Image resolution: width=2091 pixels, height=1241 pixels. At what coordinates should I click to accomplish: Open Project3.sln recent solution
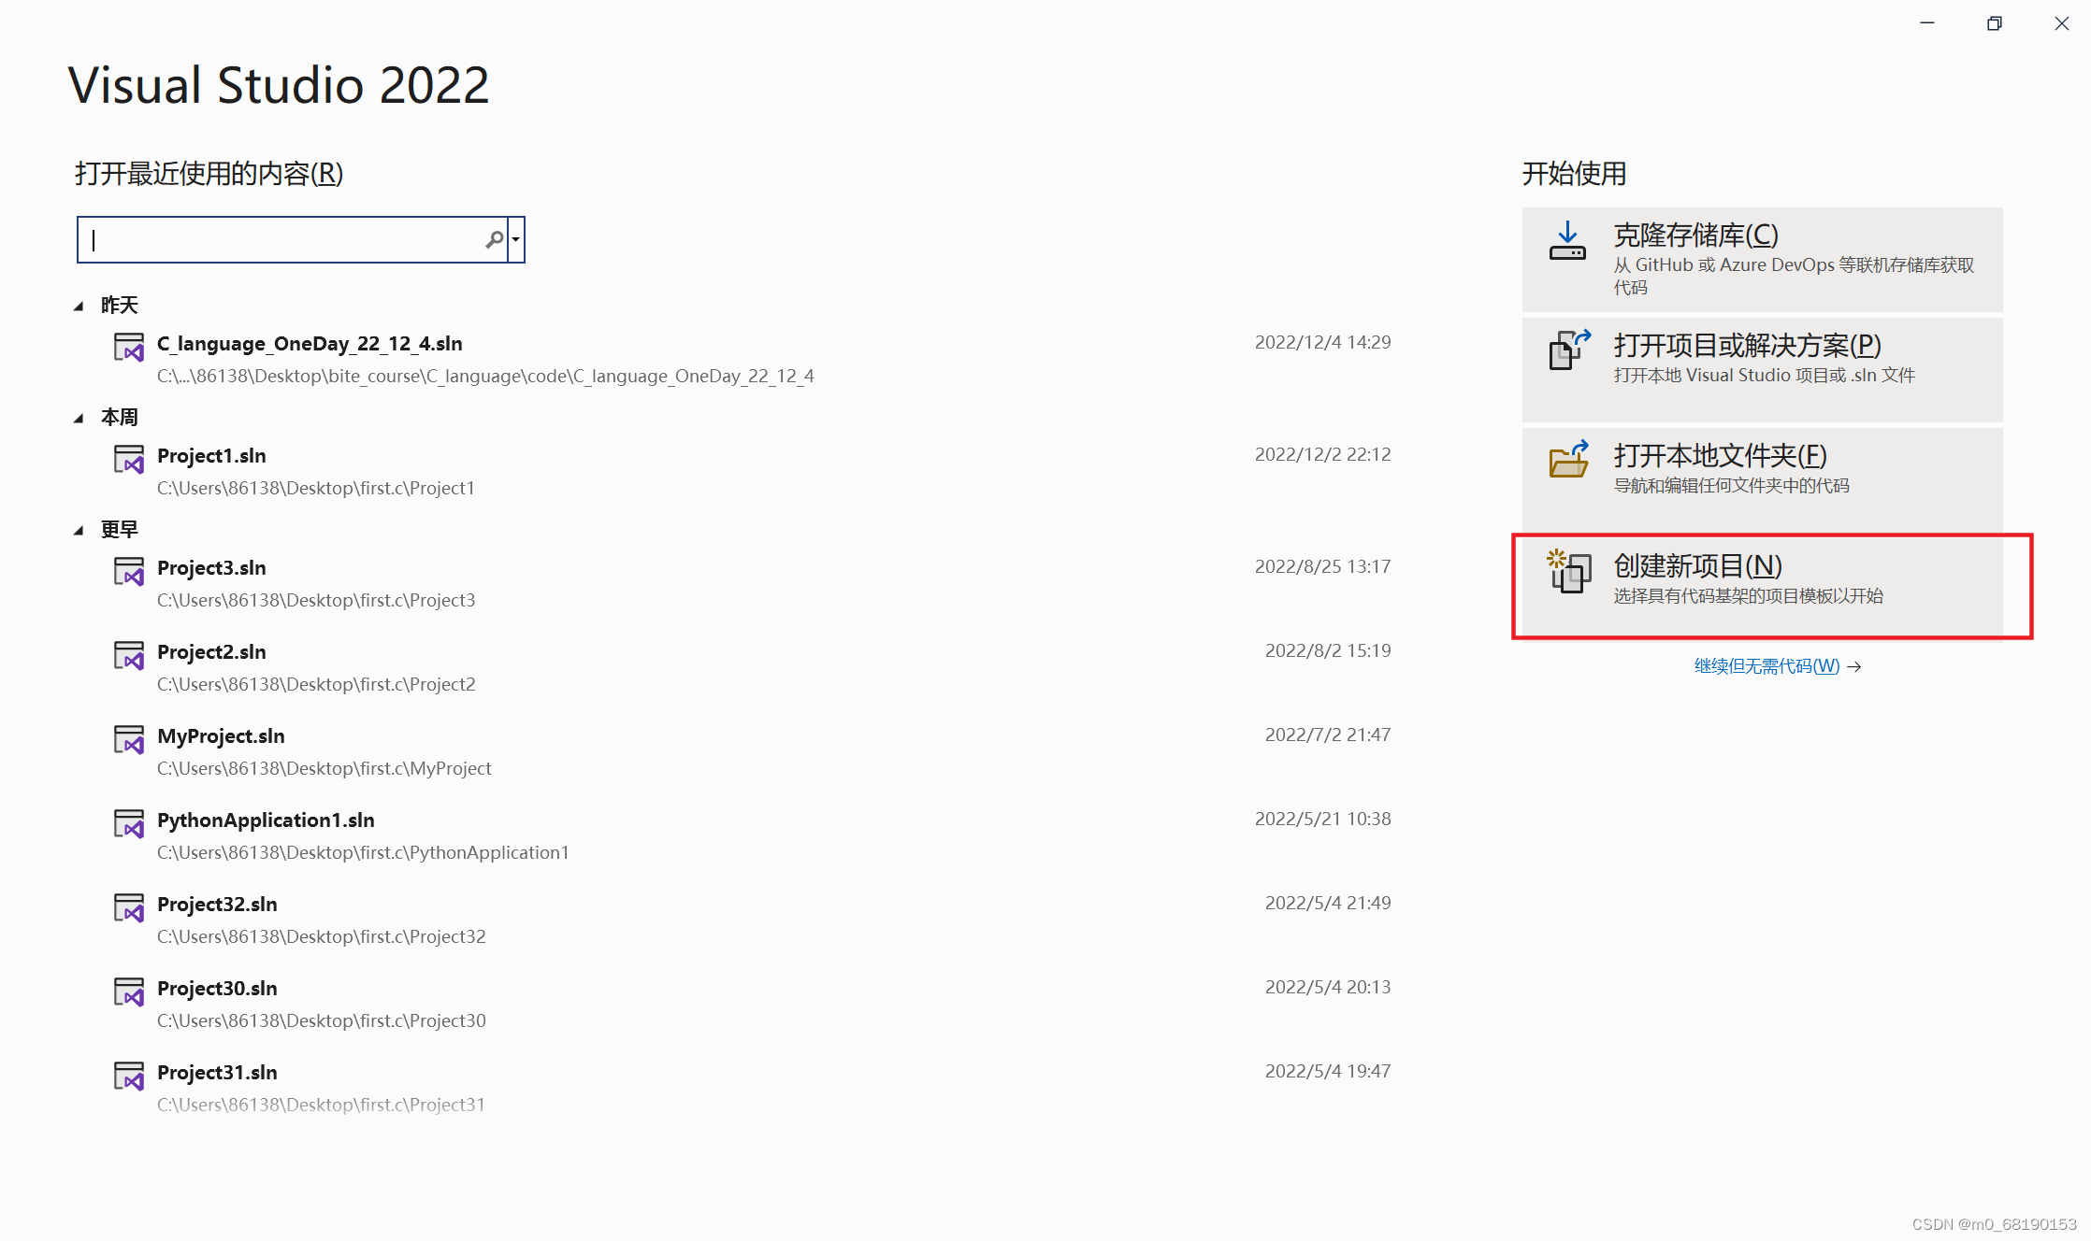tap(748, 583)
